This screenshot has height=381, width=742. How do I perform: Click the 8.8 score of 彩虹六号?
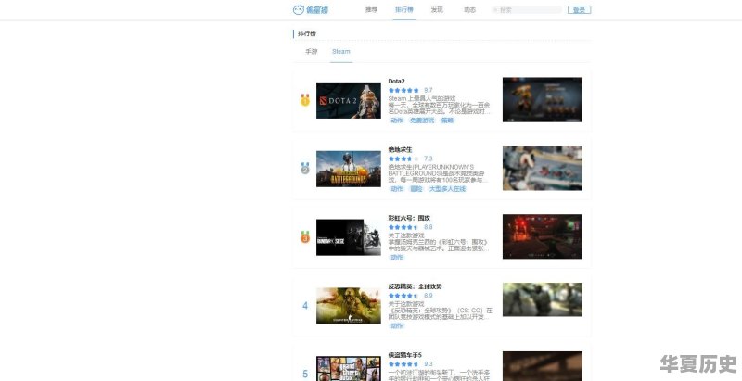click(429, 227)
